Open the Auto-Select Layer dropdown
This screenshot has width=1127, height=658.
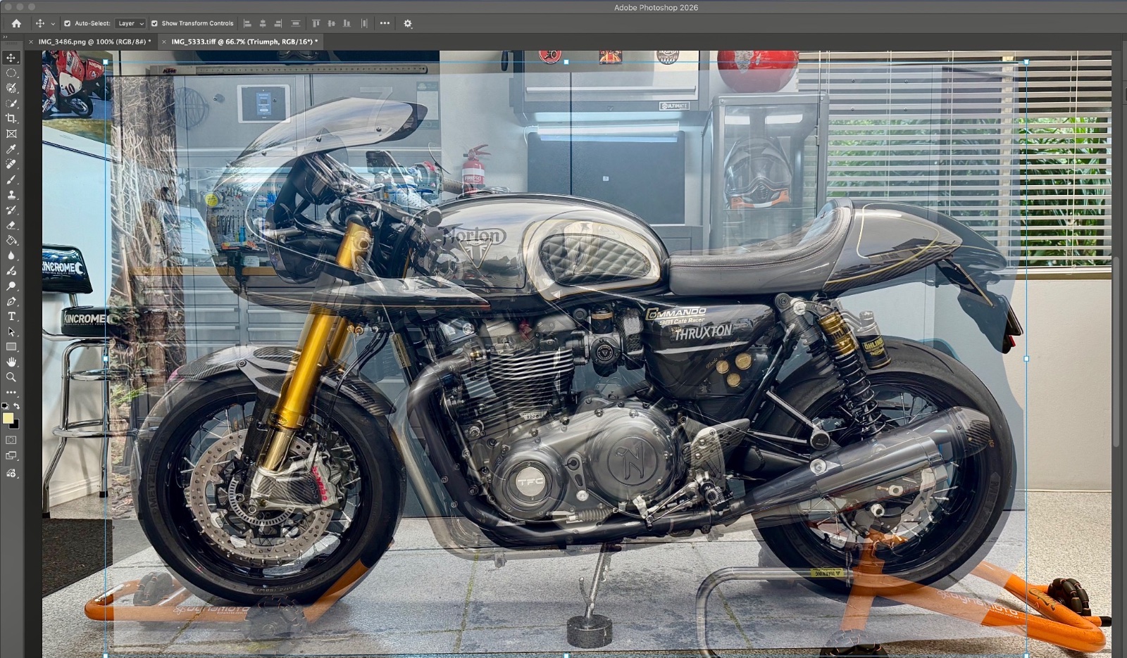point(130,23)
